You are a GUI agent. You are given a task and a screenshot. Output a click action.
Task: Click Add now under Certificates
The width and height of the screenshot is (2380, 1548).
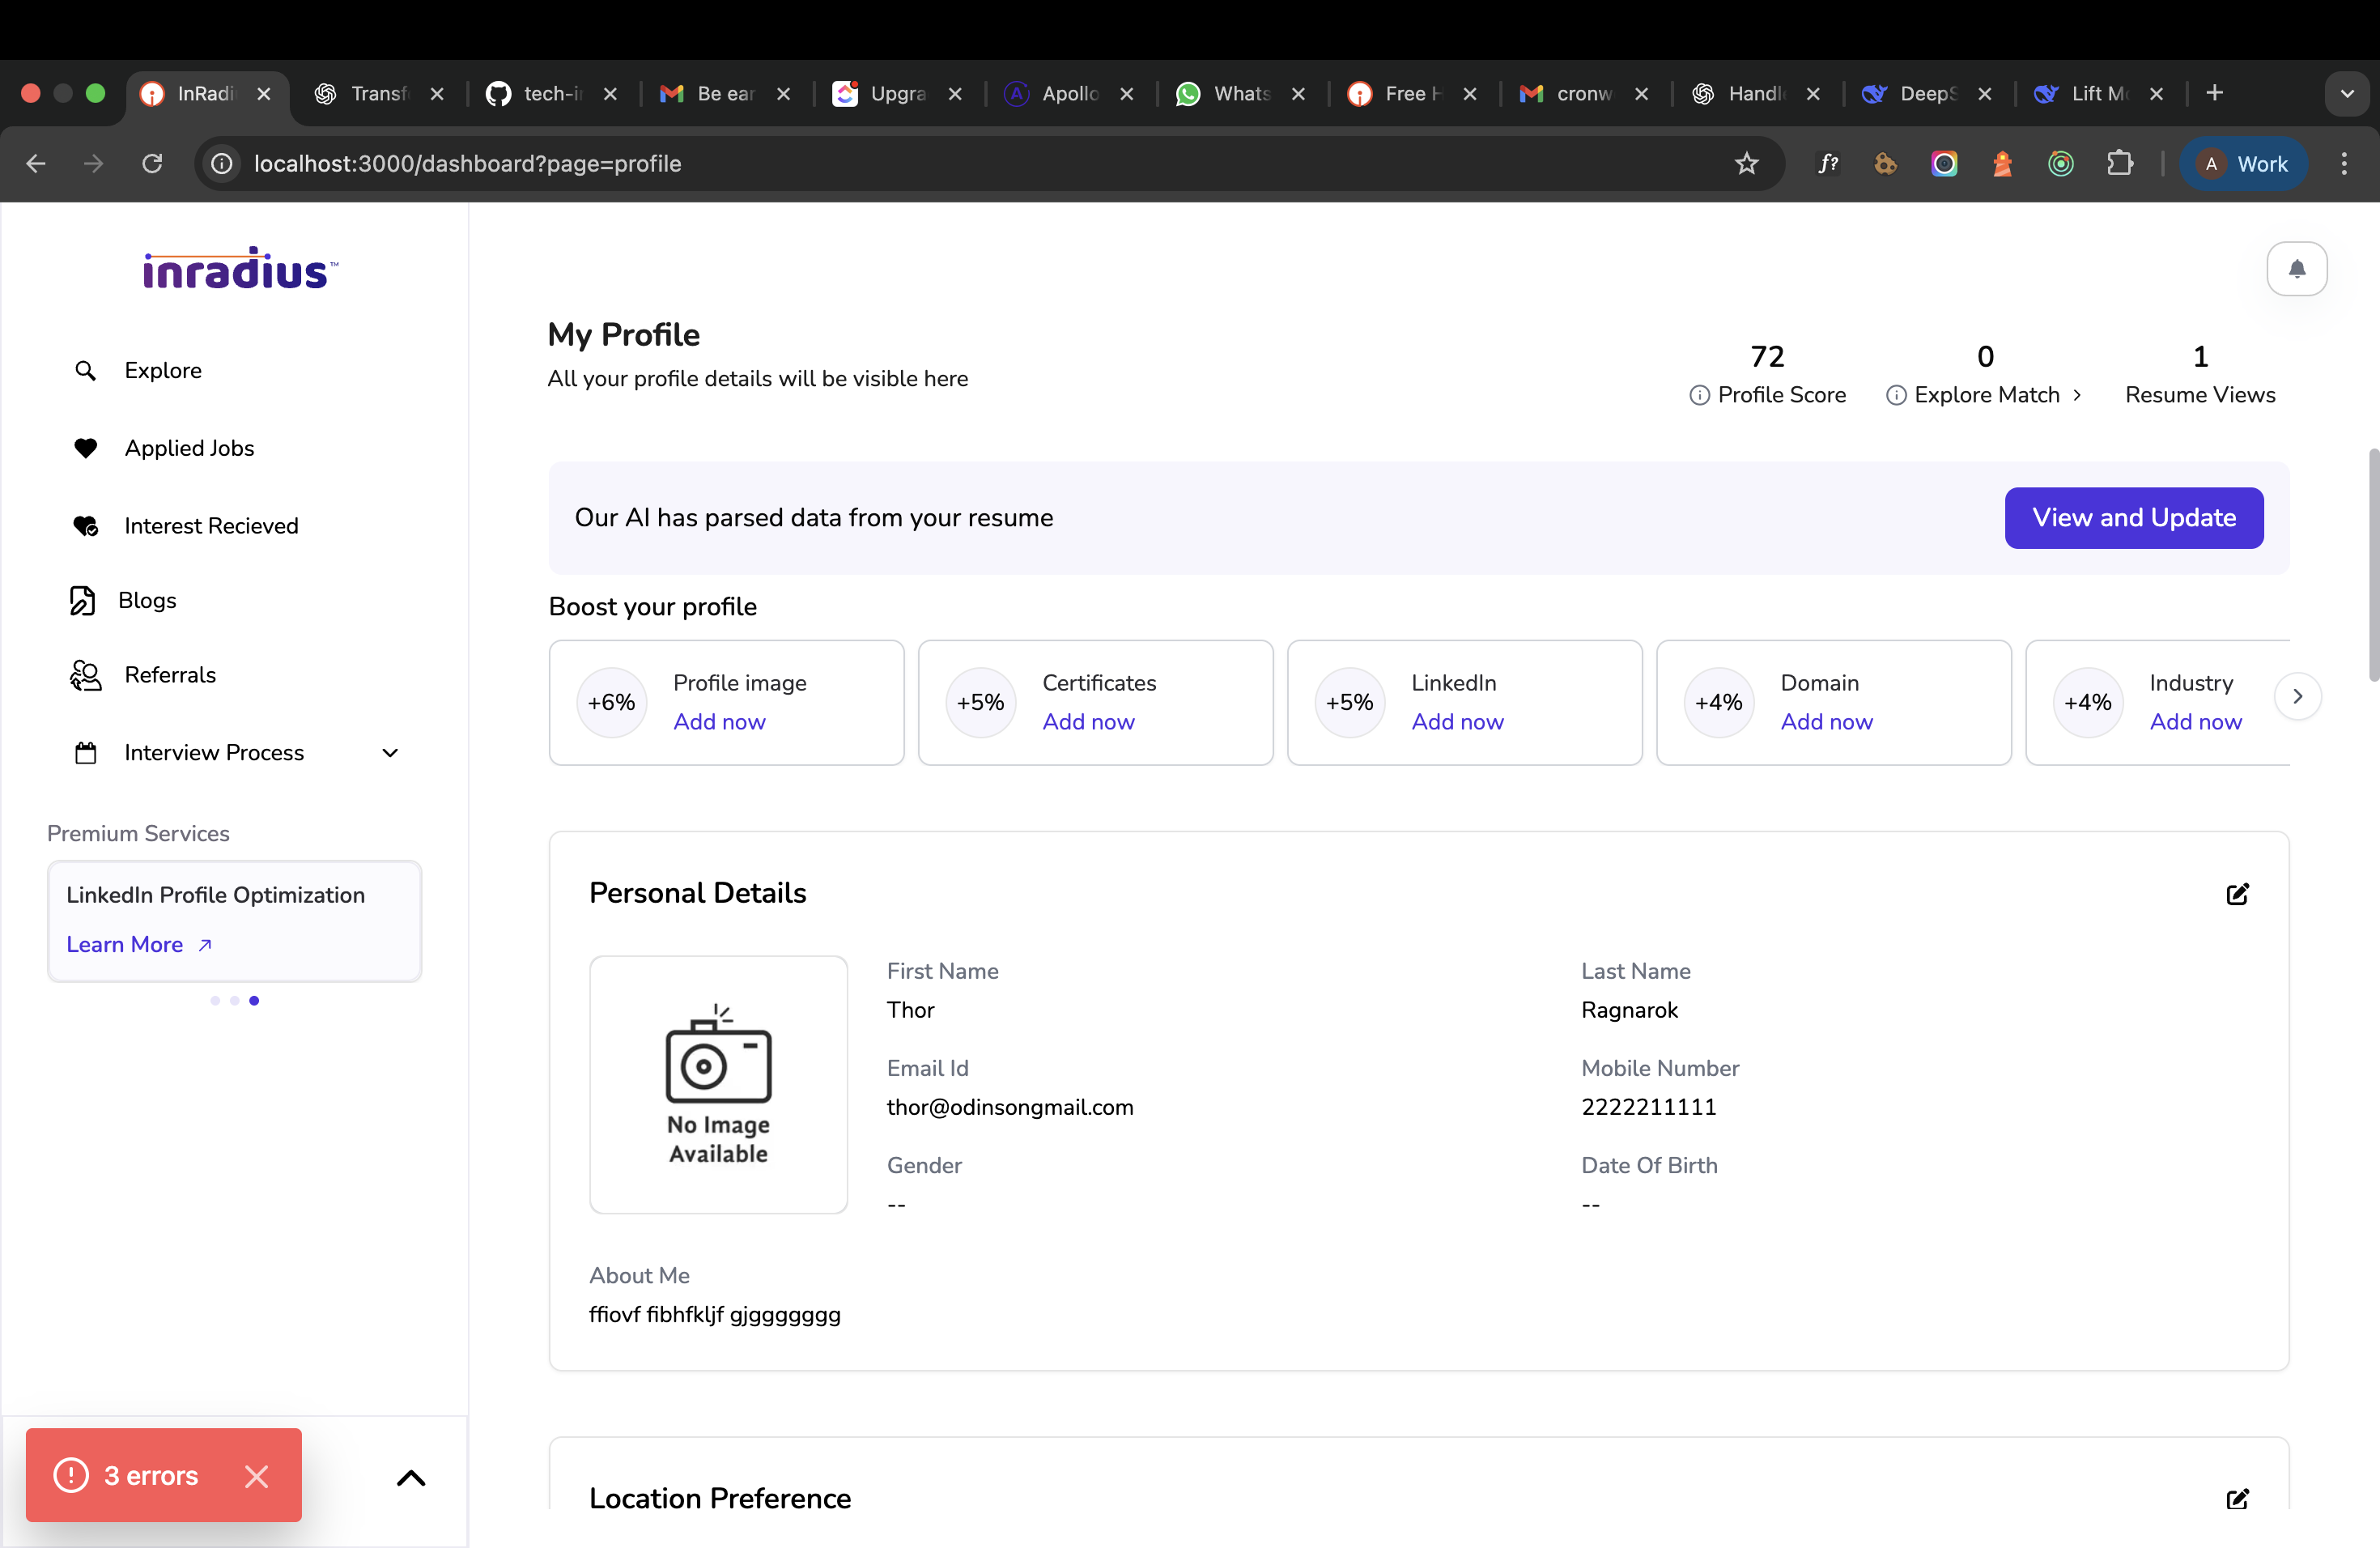point(1088,722)
